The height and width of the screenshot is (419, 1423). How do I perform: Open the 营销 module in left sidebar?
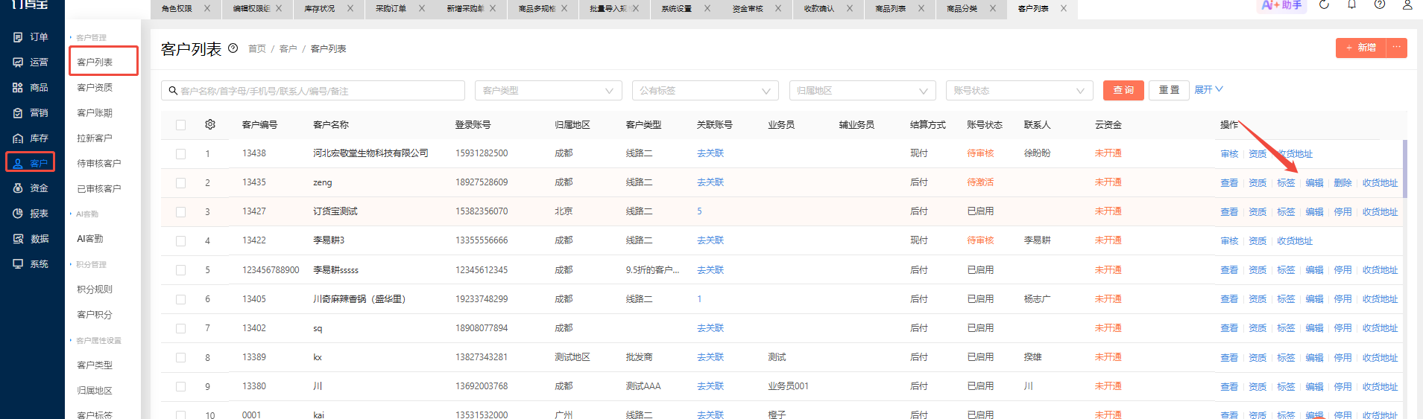(x=31, y=113)
